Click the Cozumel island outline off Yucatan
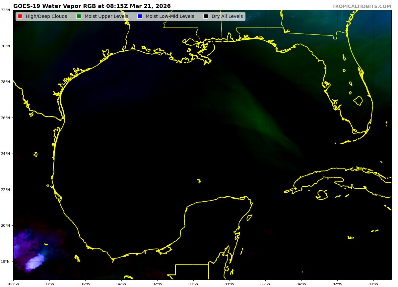 click(x=249, y=217)
